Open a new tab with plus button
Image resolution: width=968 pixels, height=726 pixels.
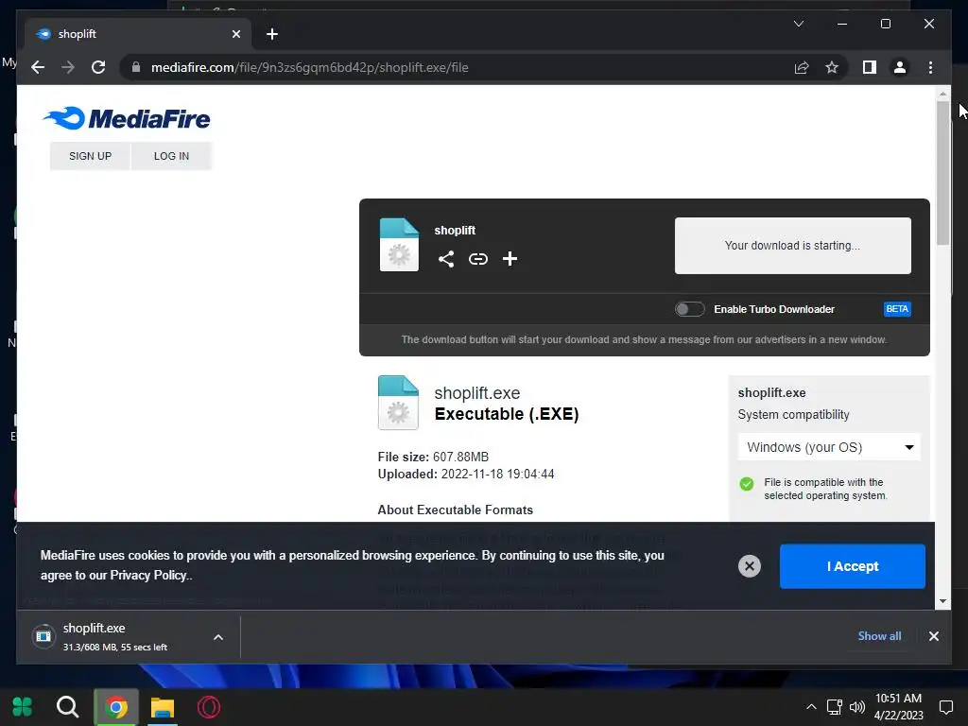[272, 34]
